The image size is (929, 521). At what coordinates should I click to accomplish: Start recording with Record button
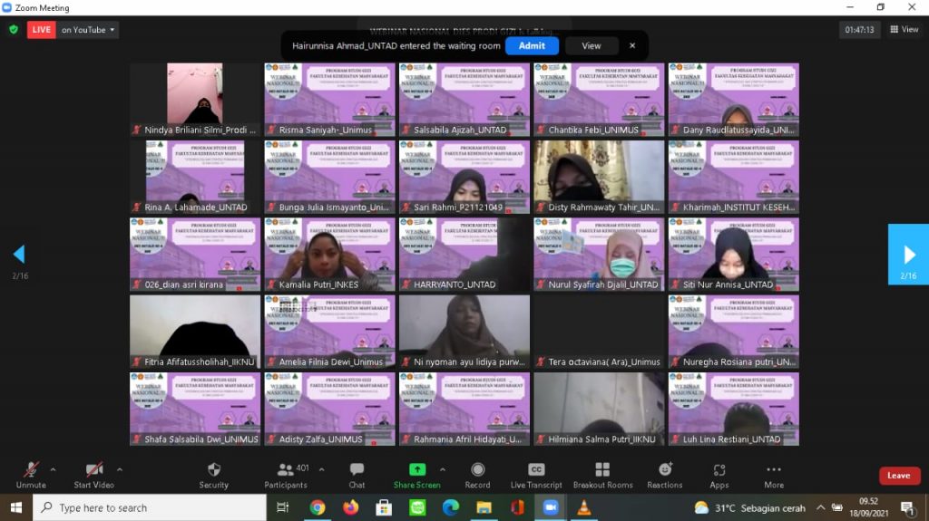[x=477, y=469]
